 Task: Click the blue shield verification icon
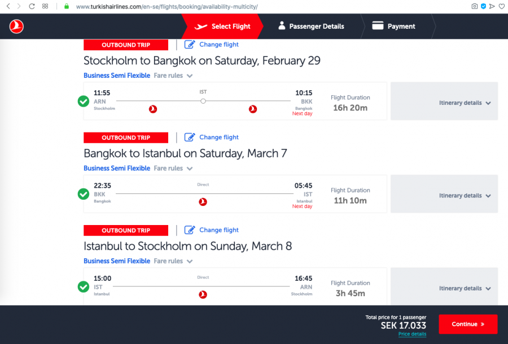point(483,6)
